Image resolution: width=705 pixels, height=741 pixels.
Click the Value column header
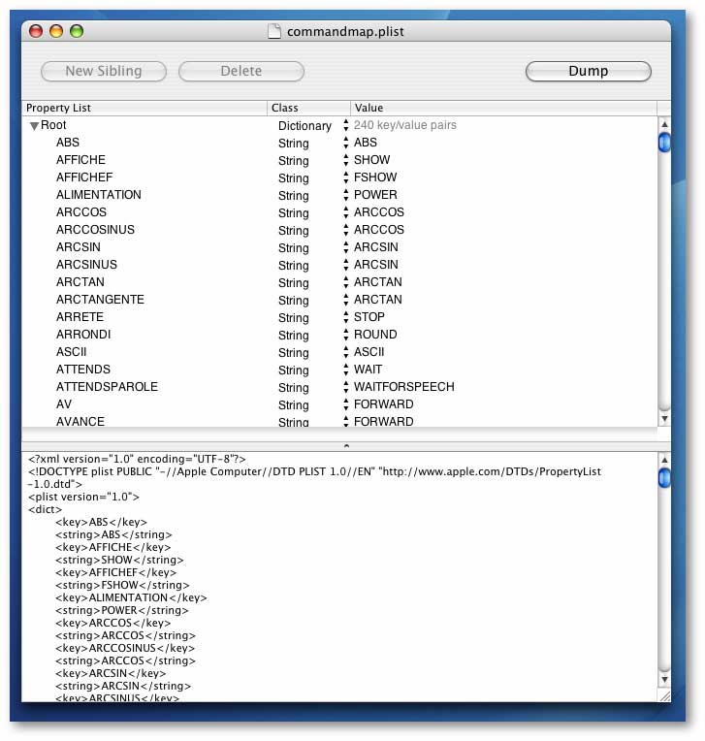503,108
